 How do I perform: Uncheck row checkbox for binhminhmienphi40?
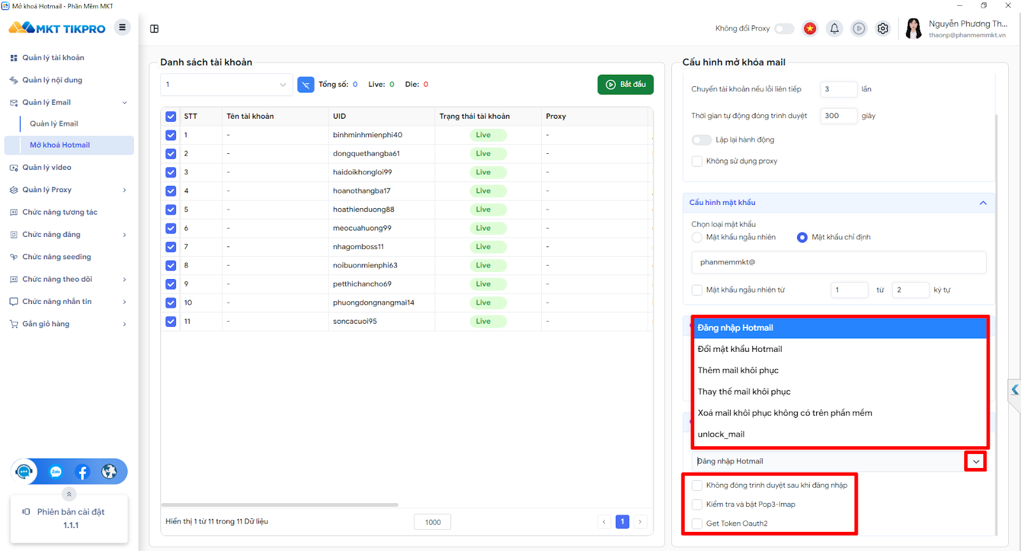(x=170, y=135)
